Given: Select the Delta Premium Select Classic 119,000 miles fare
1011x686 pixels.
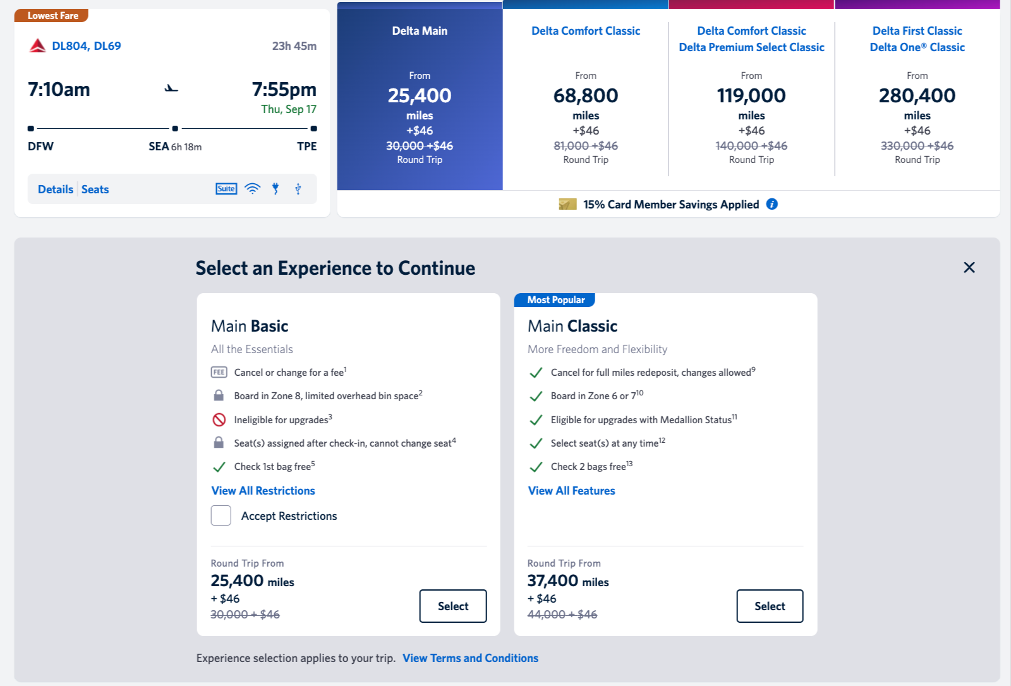Looking at the screenshot, I should tap(751, 96).
